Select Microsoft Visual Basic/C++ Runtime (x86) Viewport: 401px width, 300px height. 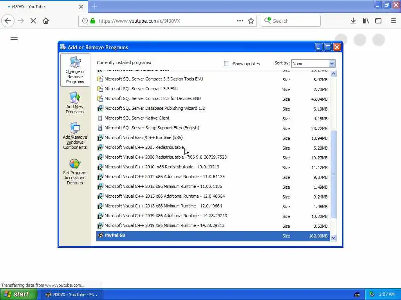pos(213,138)
